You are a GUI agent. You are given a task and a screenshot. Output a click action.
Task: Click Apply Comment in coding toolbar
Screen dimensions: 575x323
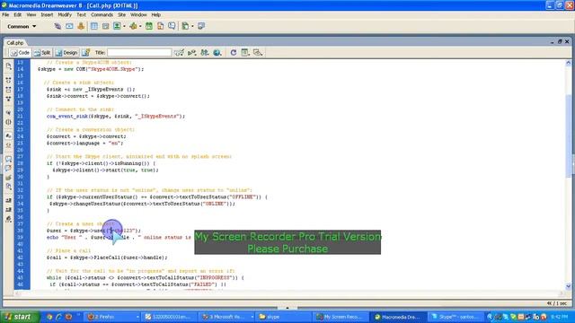pyautogui.click(x=8, y=160)
